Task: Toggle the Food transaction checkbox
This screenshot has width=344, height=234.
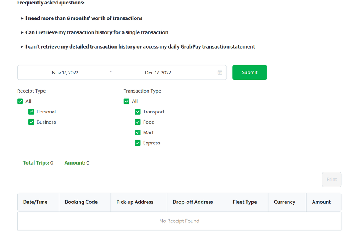Action: [138, 122]
